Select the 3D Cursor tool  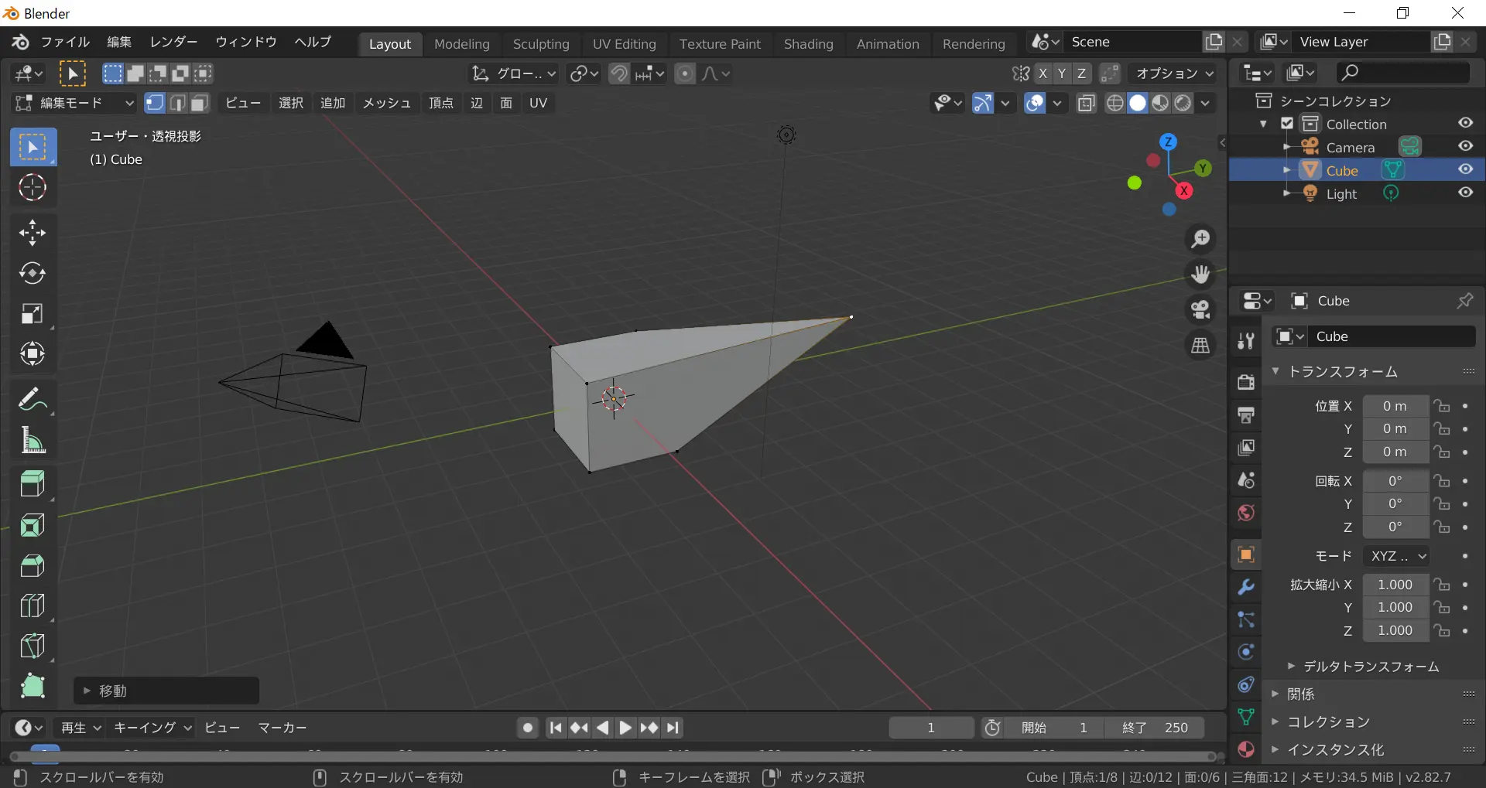[33, 187]
